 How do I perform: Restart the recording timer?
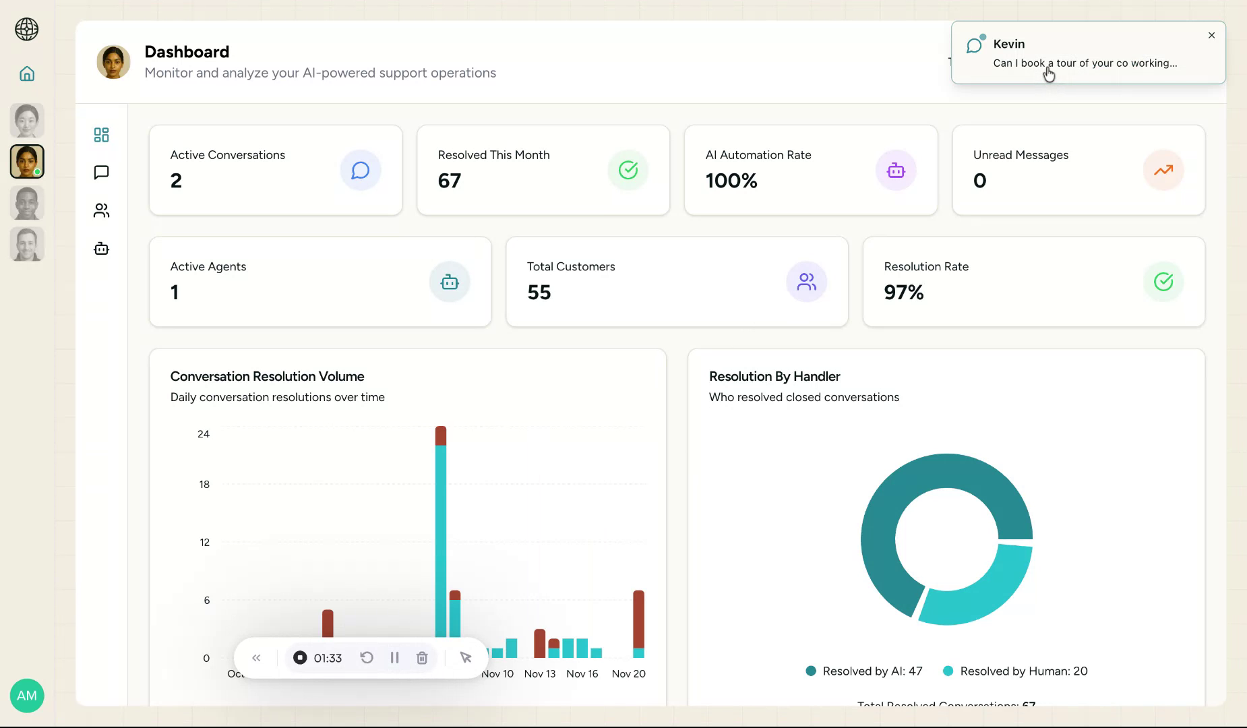coord(367,657)
